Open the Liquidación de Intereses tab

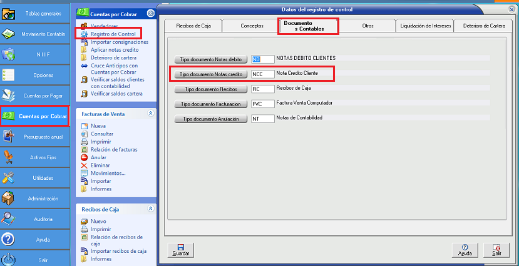click(x=424, y=26)
